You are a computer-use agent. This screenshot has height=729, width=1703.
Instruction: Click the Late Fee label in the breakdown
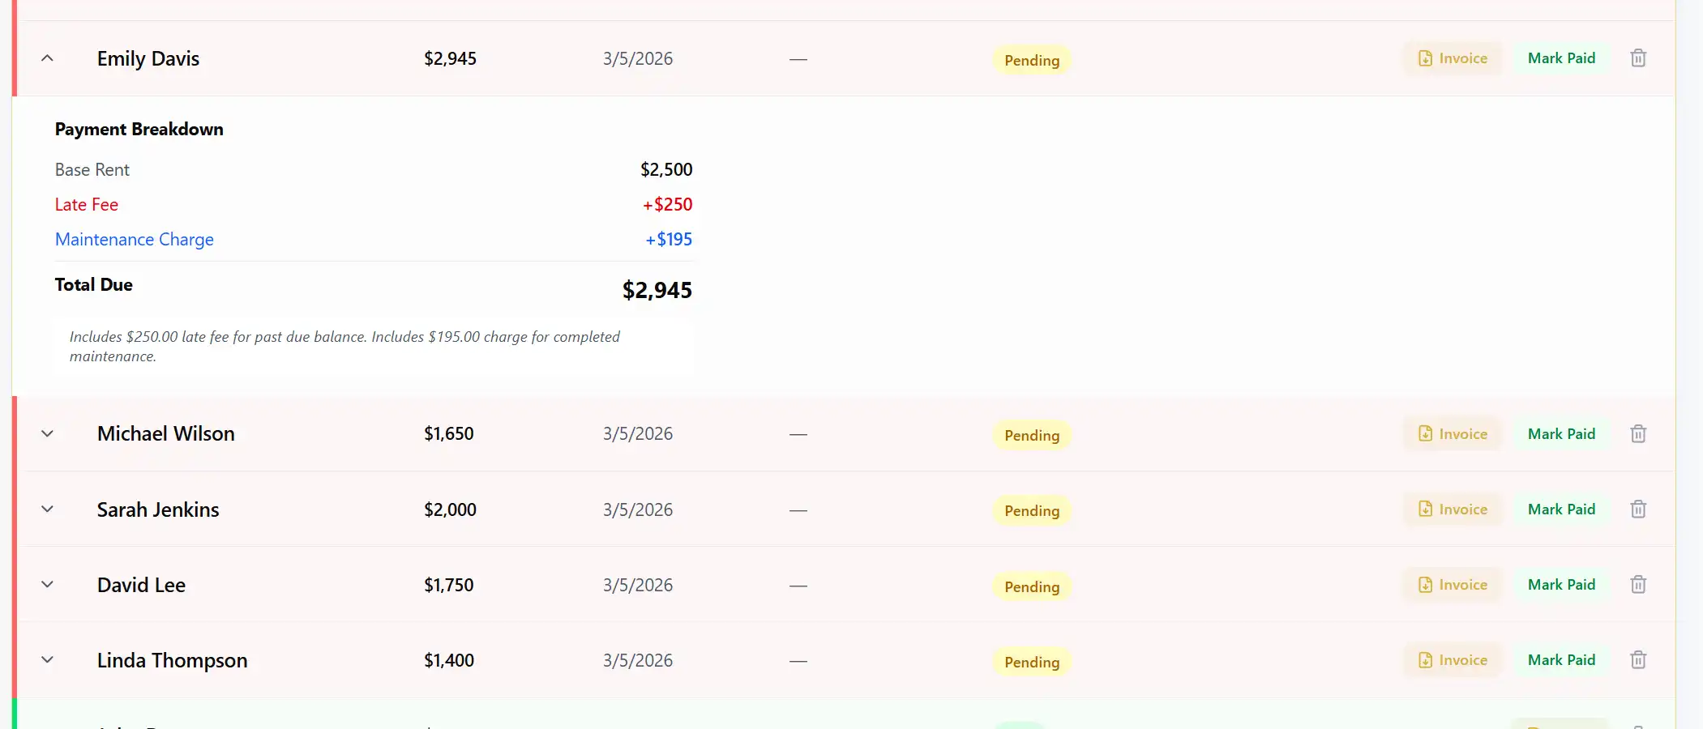86,204
